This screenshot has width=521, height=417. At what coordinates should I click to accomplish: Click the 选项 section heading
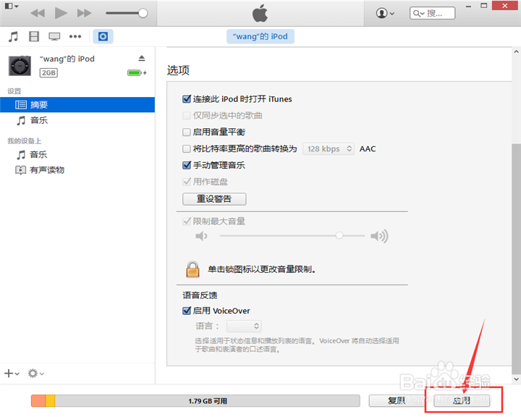(178, 70)
